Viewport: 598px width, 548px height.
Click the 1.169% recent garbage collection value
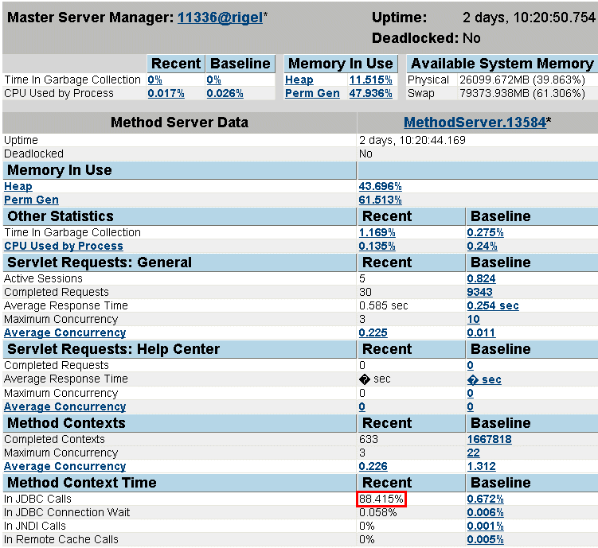[377, 233]
